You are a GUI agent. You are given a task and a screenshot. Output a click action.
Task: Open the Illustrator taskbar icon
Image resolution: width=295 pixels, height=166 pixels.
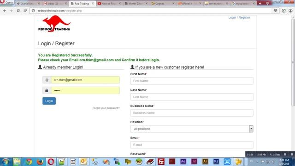pyautogui.click(x=205, y=162)
